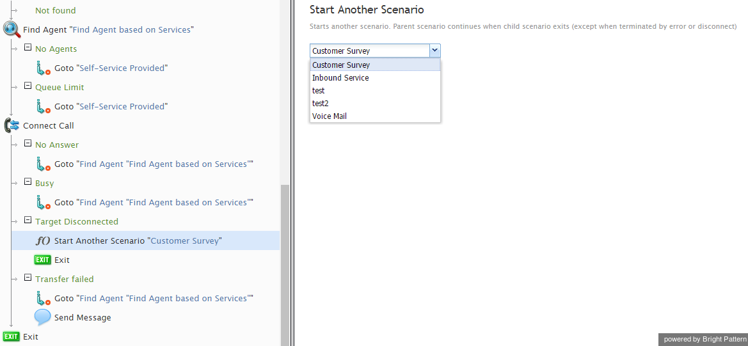
Task: Click the Connect Call phone icon
Action: pos(12,126)
